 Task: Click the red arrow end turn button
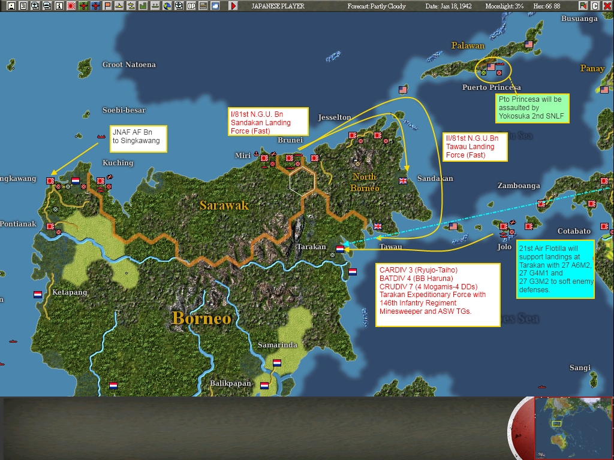[x=233, y=6]
